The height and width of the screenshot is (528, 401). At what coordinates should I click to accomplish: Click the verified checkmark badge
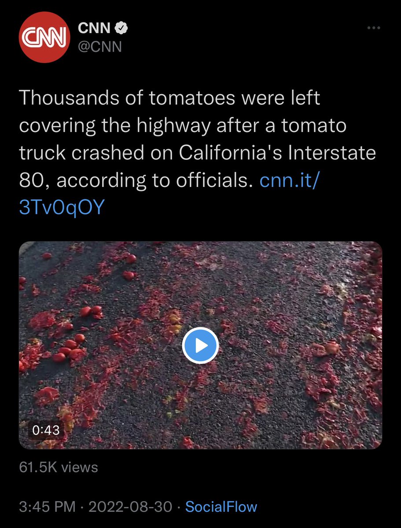[x=121, y=29]
